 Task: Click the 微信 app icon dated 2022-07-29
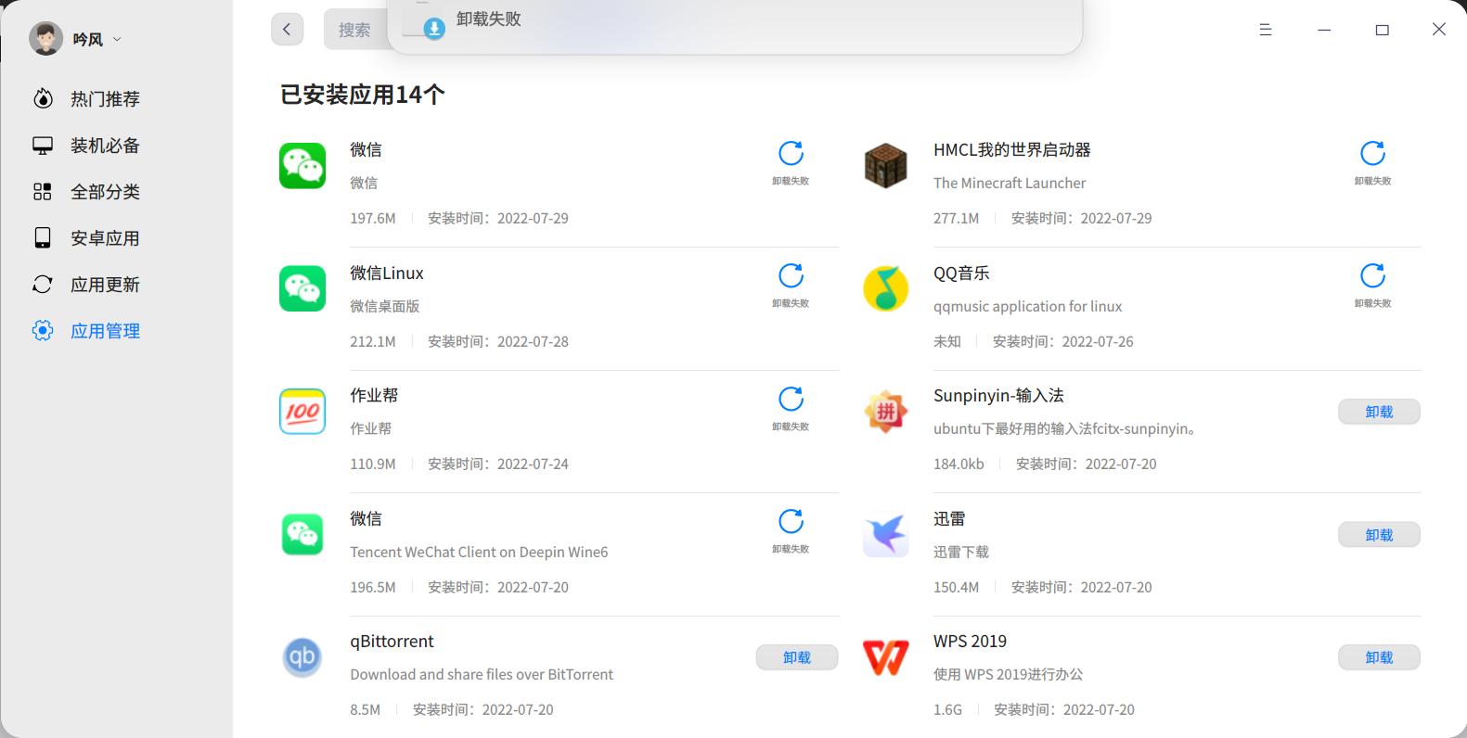(x=302, y=166)
